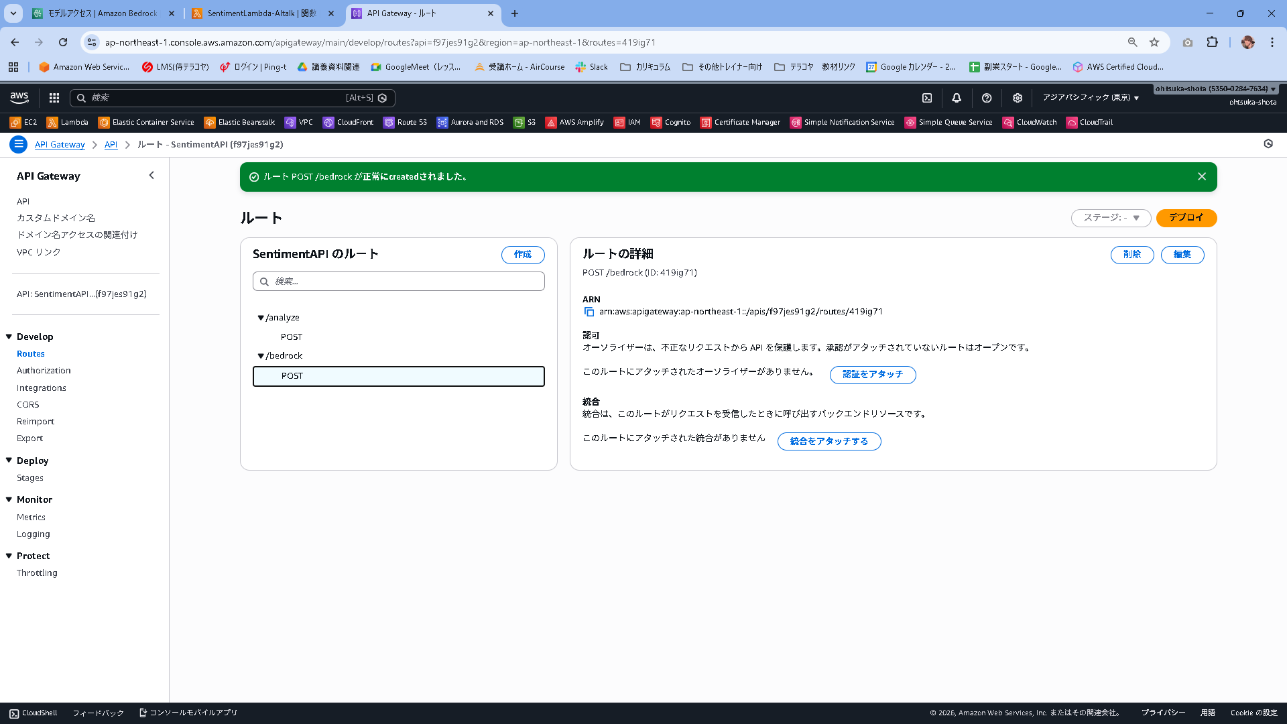The height and width of the screenshot is (724, 1287).
Task: Open the AWS console settings gear
Action: [1018, 98]
